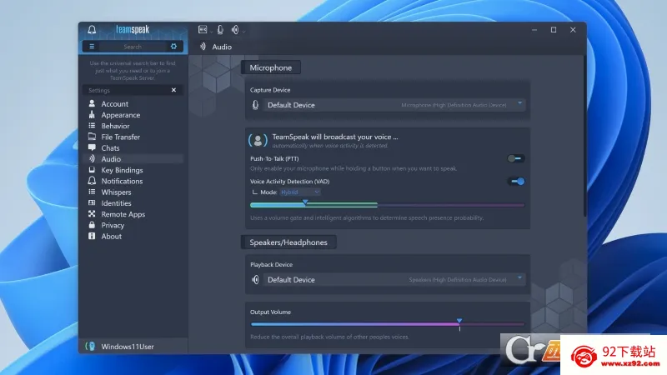Click the 'Output Volume' label
The width and height of the screenshot is (667, 375).
point(270,312)
